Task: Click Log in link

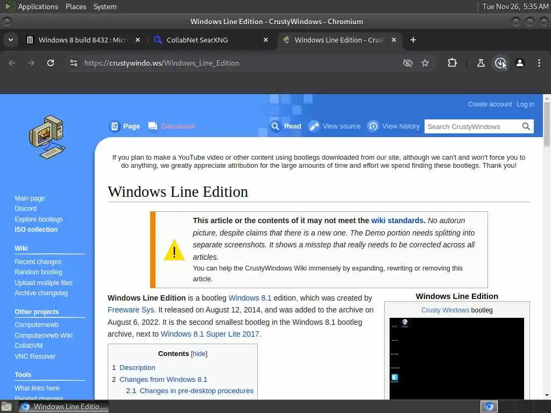Action: 525,104
